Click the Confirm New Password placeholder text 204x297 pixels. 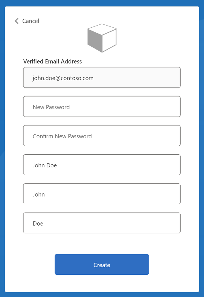point(62,136)
